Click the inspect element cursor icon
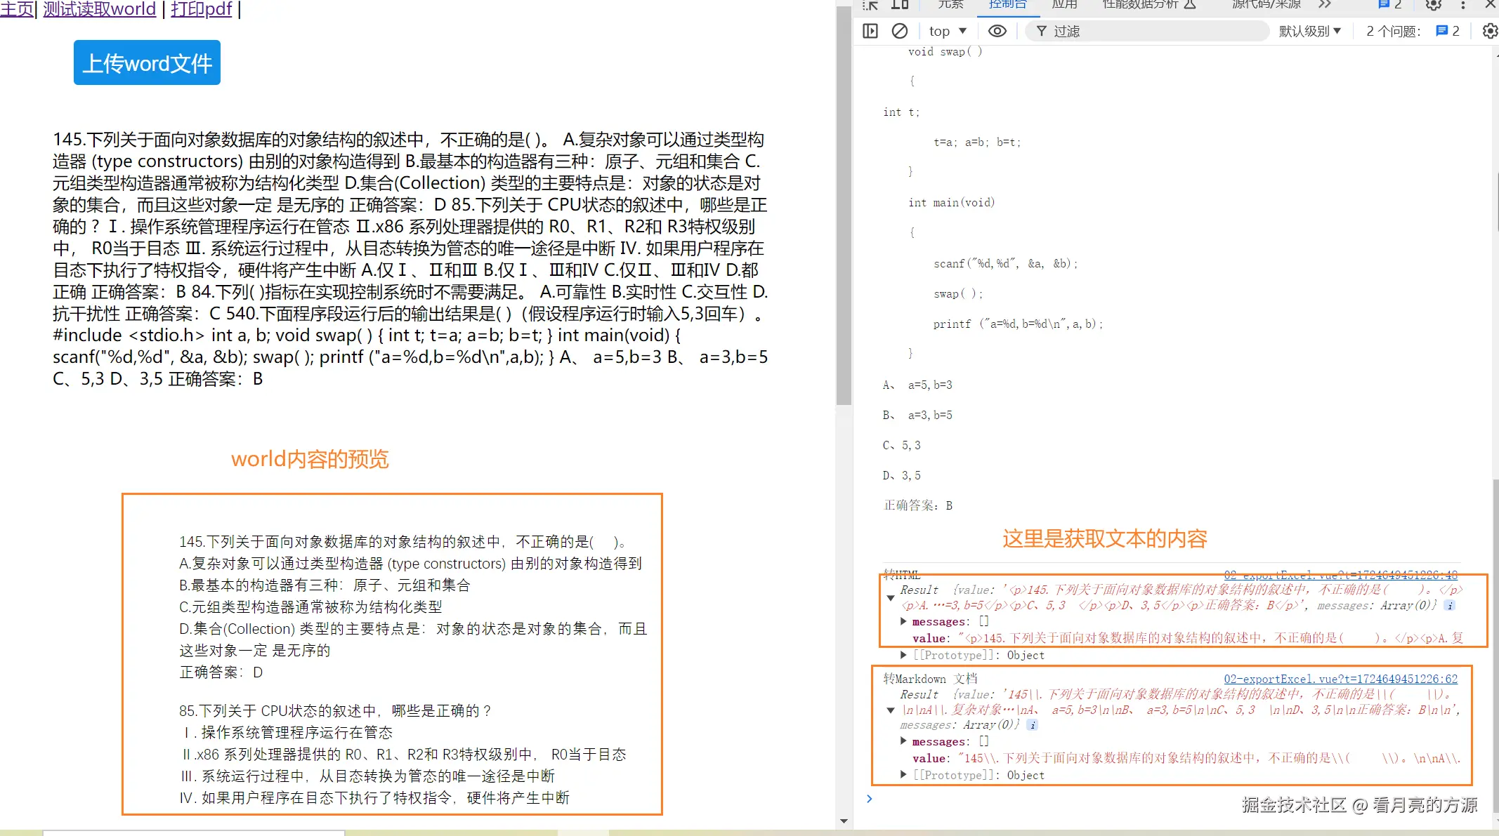This screenshot has height=836, width=1499. (x=870, y=5)
